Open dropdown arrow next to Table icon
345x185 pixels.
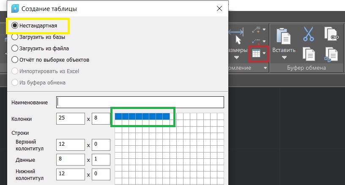tap(265, 54)
